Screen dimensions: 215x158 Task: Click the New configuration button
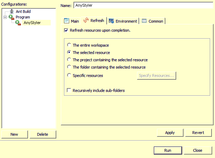tap(14, 134)
